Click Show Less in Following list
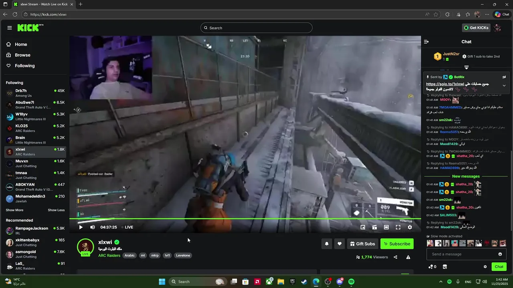Viewport: 513px width, 288px height. 56,210
